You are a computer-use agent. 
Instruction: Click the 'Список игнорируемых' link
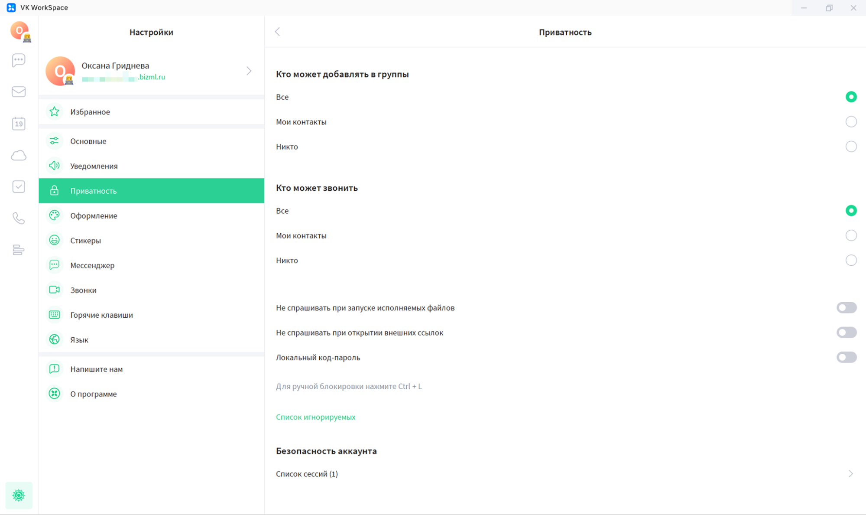315,417
